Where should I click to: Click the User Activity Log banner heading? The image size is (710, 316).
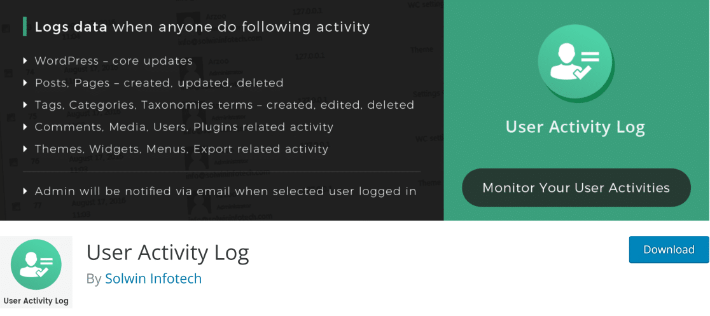point(575,128)
